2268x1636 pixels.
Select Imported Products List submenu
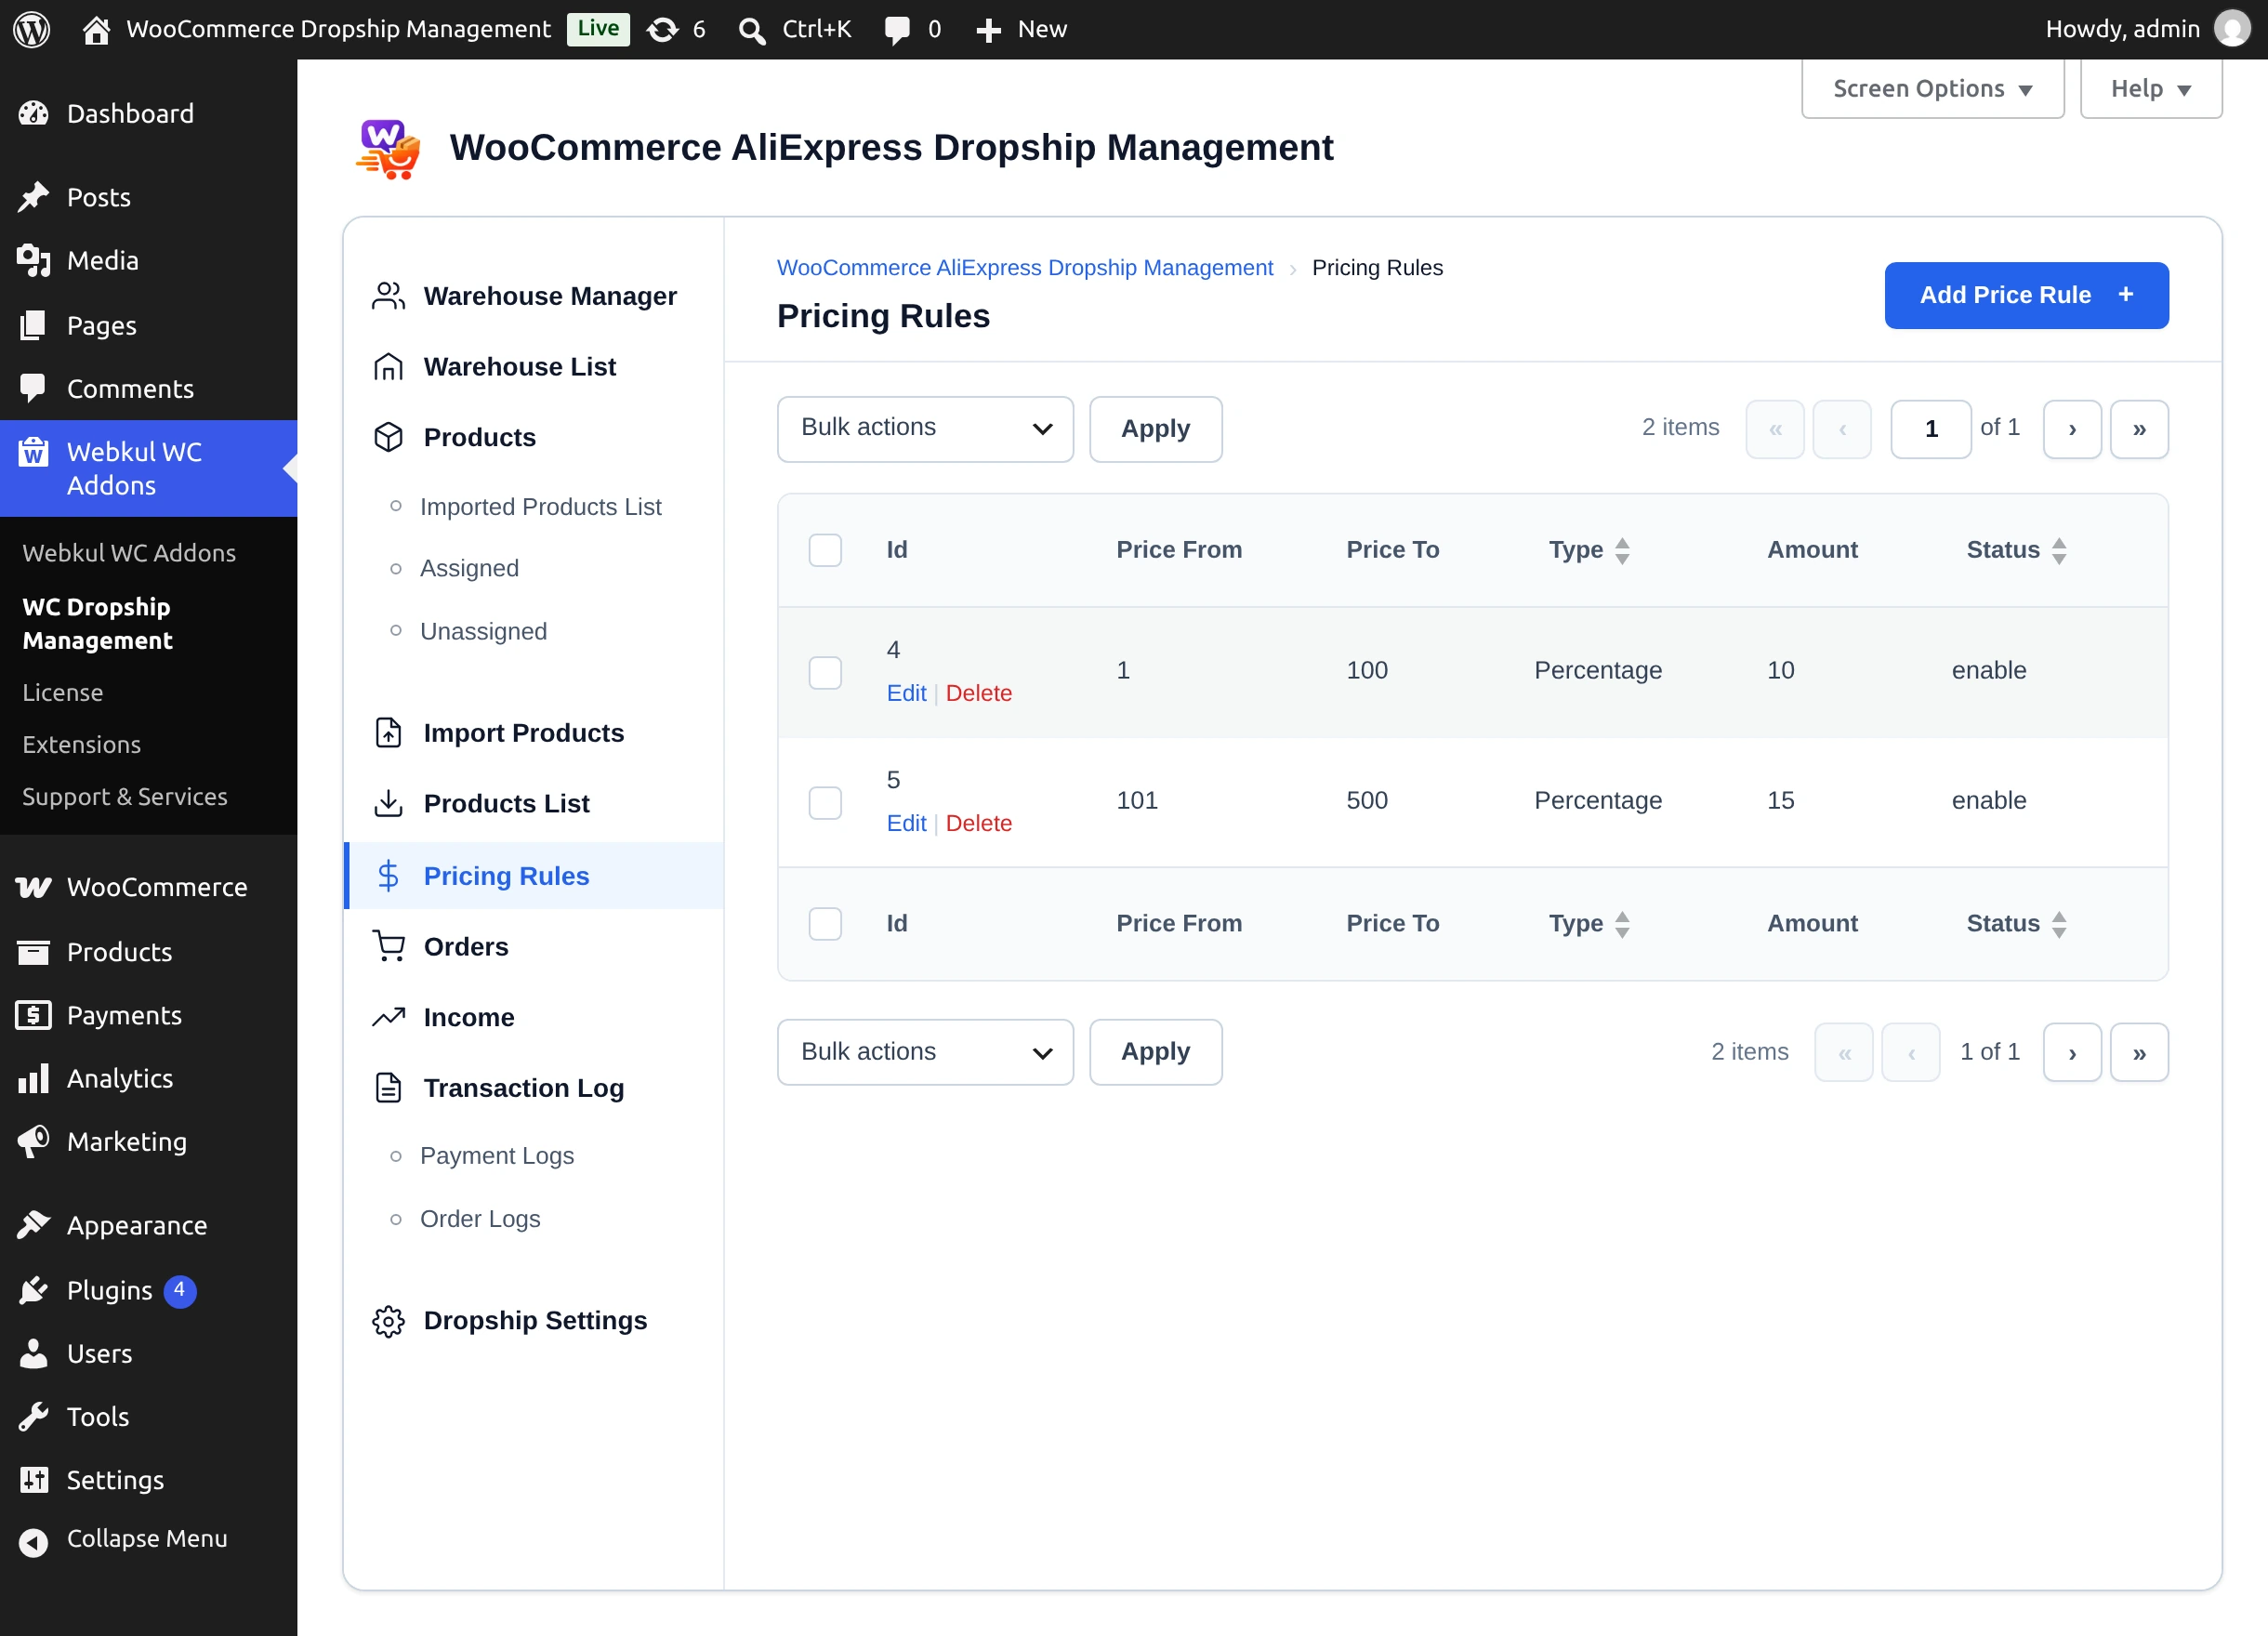(x=540, y=507)
